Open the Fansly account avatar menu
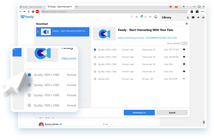The width and height of the screenshot is (214, 140). click(155, 17)
